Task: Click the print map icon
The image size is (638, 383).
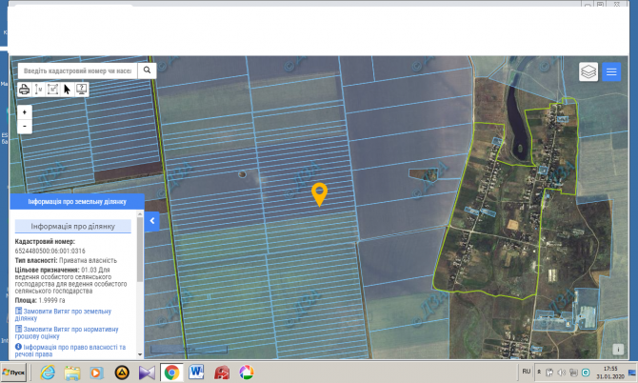Action: point(24,90)
